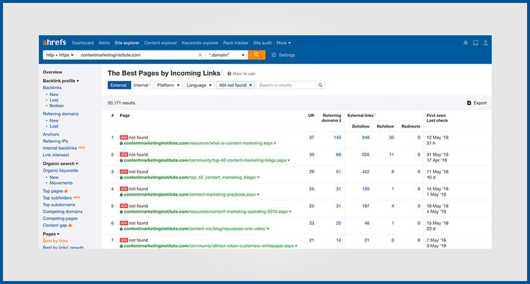This screenshot has height=284, width=530.
Task: Open Top subfolders in sidebar
Action: tap(57, 198)
